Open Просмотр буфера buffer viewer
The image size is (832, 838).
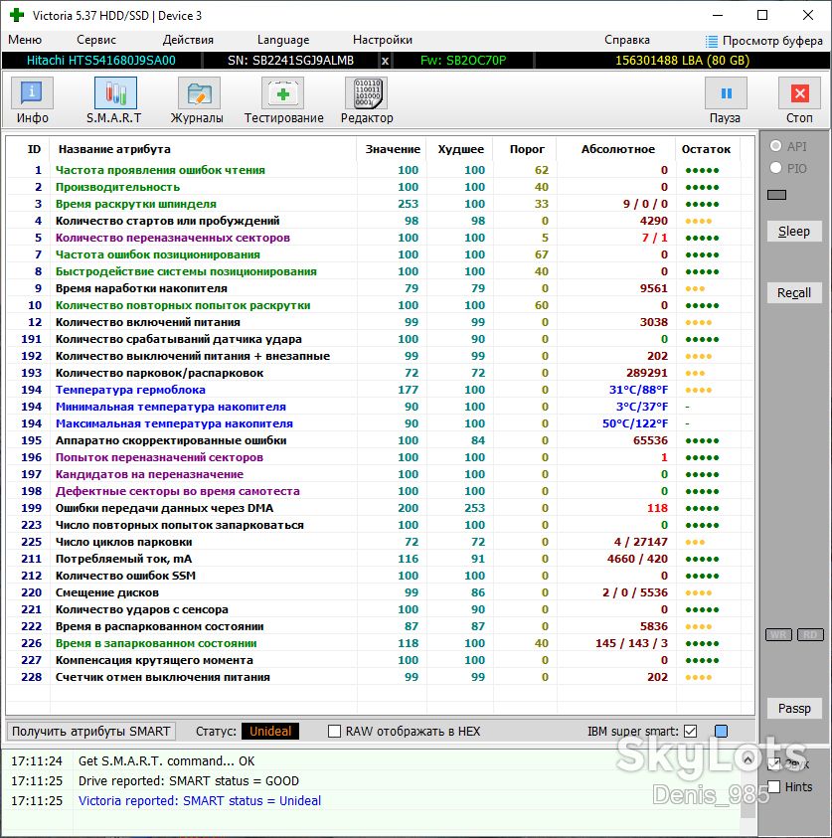click(764, 41)
